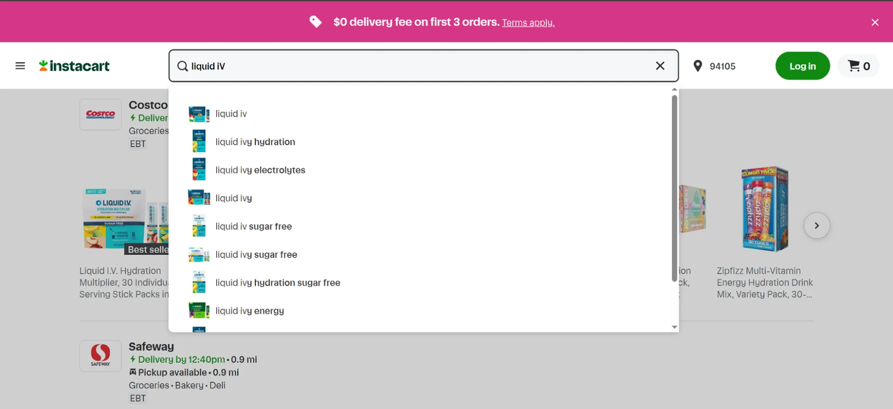Dismiss the pink delivery fee banner
Viewport: 893px width, 409px height.
click(x=875, y=22)
